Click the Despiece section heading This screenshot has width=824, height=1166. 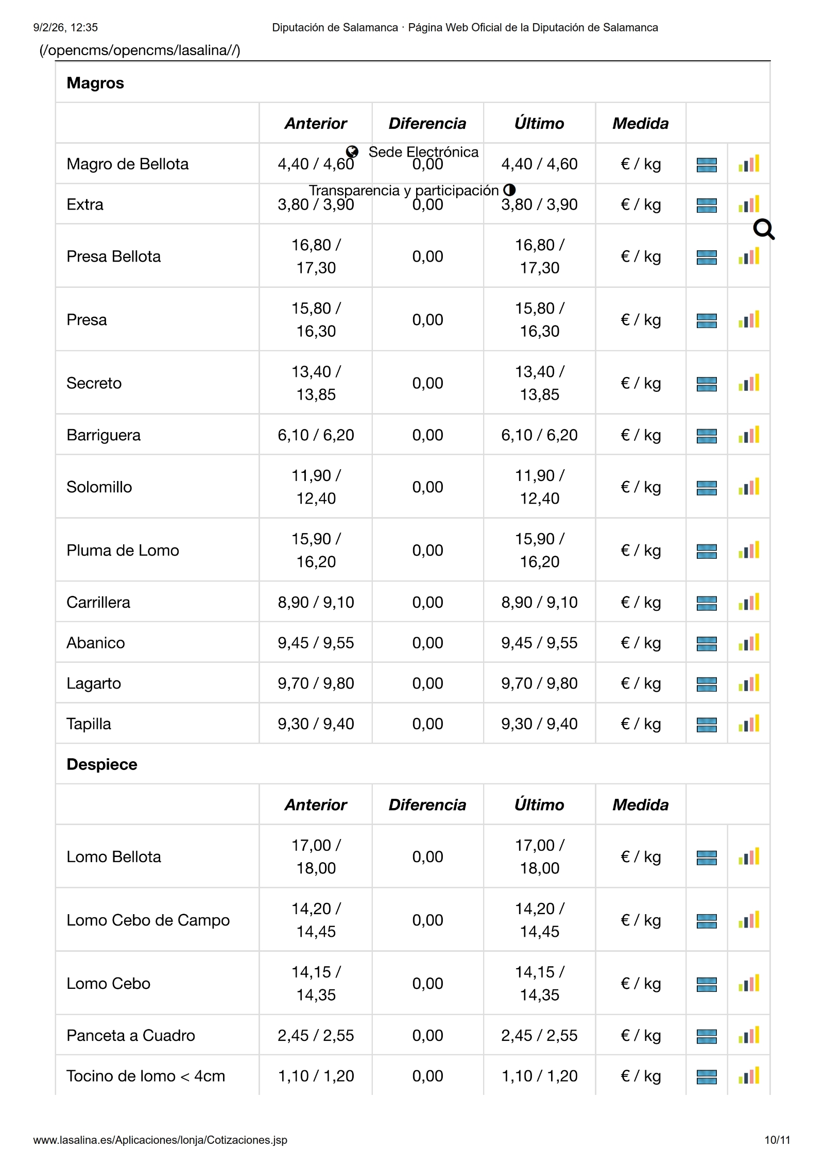[x=102, y=764]
